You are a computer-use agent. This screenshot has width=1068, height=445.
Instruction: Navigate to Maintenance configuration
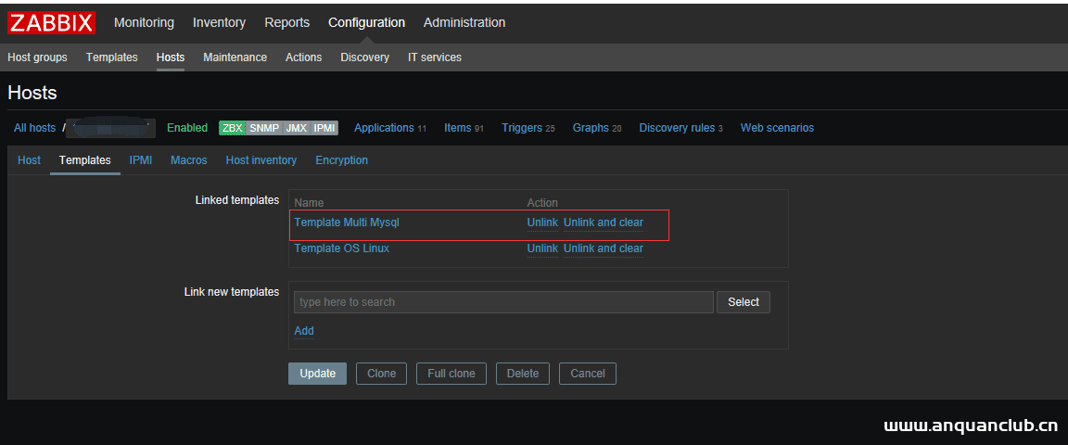tap(235, 57)
